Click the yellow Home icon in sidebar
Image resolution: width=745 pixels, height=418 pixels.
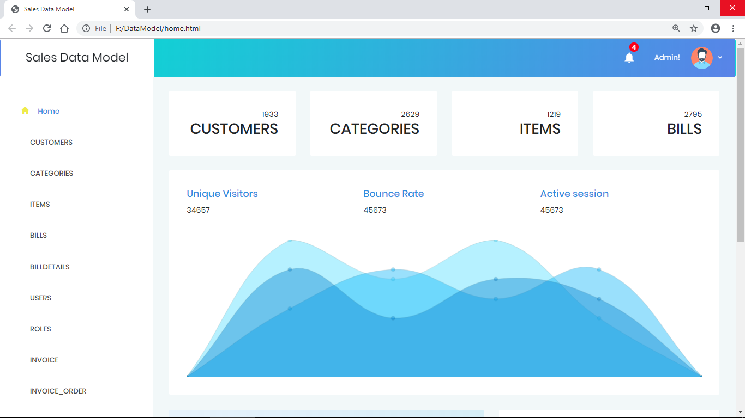pos(25,111)
